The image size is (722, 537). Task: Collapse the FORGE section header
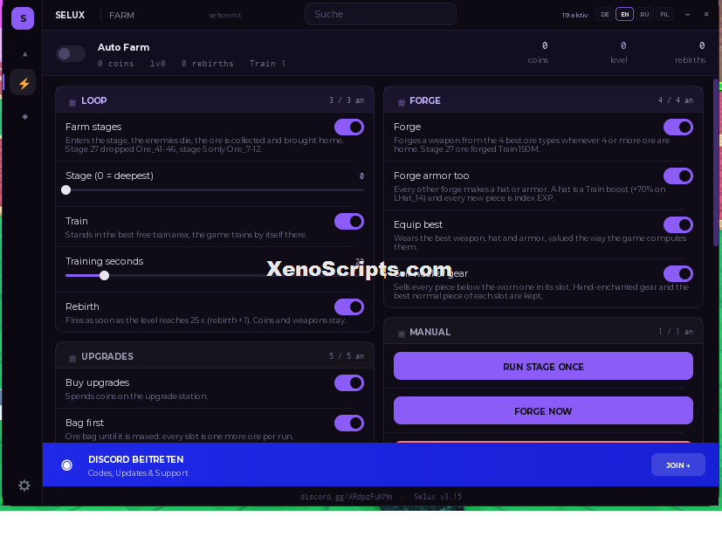543,100
